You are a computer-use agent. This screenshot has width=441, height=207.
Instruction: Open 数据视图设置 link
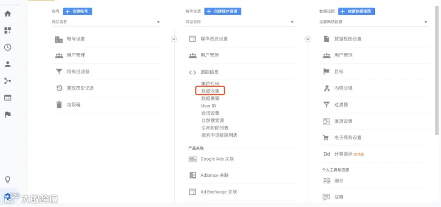click(x=347, y=39)
